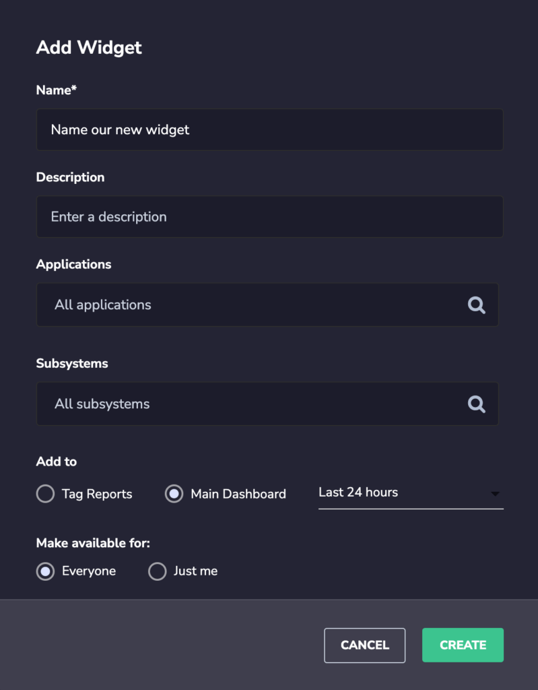538x690 pixels.
Task: Click the Just me label text
Action: click(196, 571)
